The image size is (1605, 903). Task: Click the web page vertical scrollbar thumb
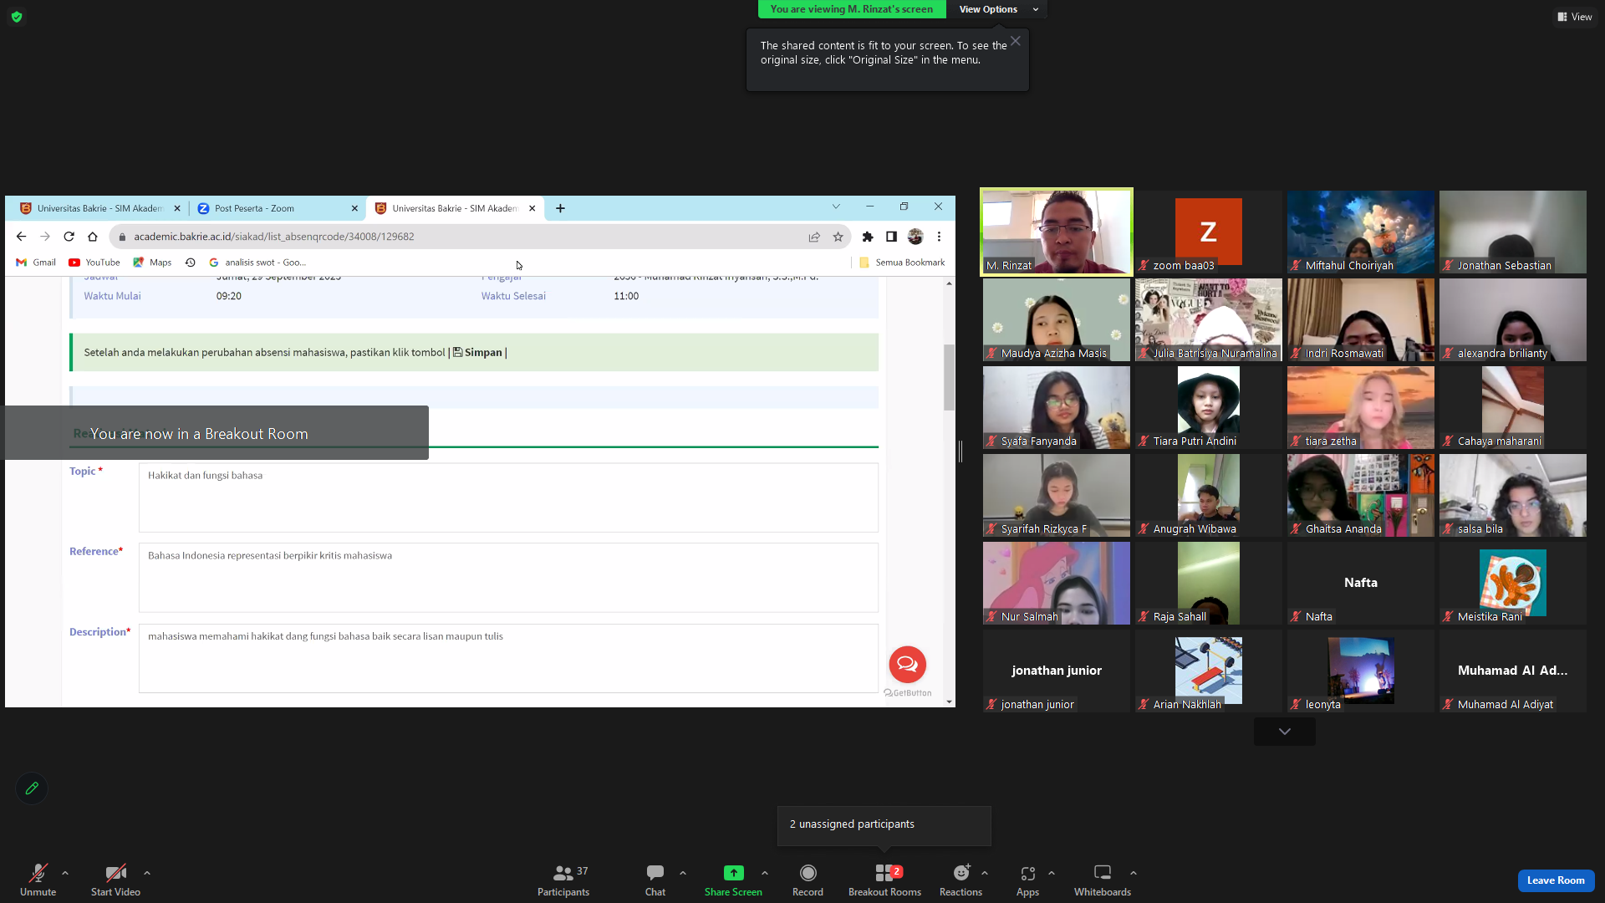950,377
